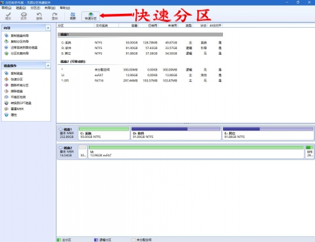
Task: Select the 磁盘1 group header in list
Action: coord(140,35)
